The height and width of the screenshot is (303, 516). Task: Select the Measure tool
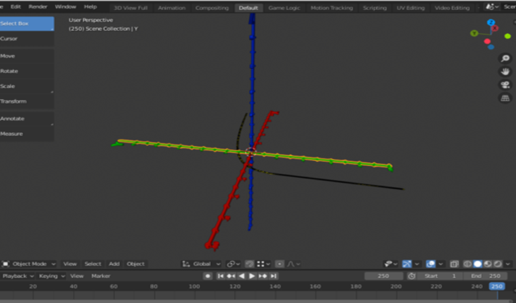coord(26,134)
